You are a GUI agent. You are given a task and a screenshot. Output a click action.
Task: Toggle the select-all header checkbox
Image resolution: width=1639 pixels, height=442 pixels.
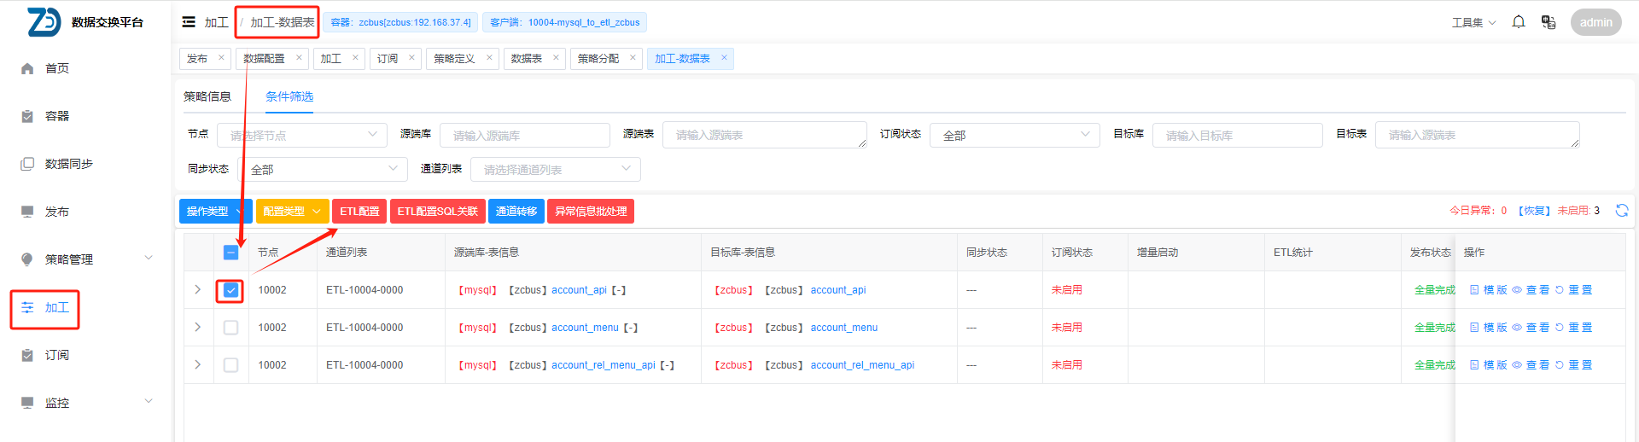pos(230,253)
